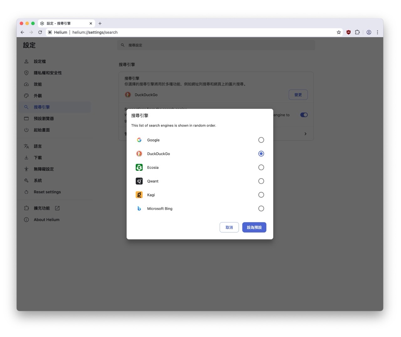Expand the row with right chevron
401x337 pixels.
(305, 134)
